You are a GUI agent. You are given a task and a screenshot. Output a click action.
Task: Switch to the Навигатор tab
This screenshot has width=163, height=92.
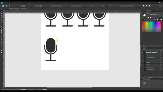click(157, 79)
